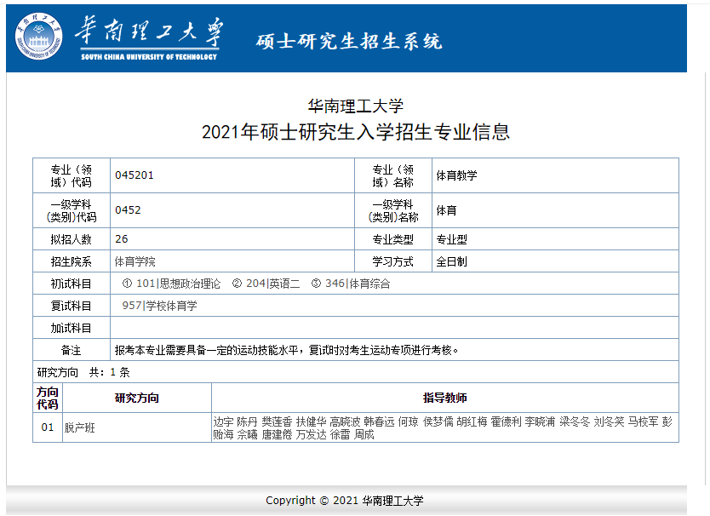Click the 指导教师 column header

(444, 398)
